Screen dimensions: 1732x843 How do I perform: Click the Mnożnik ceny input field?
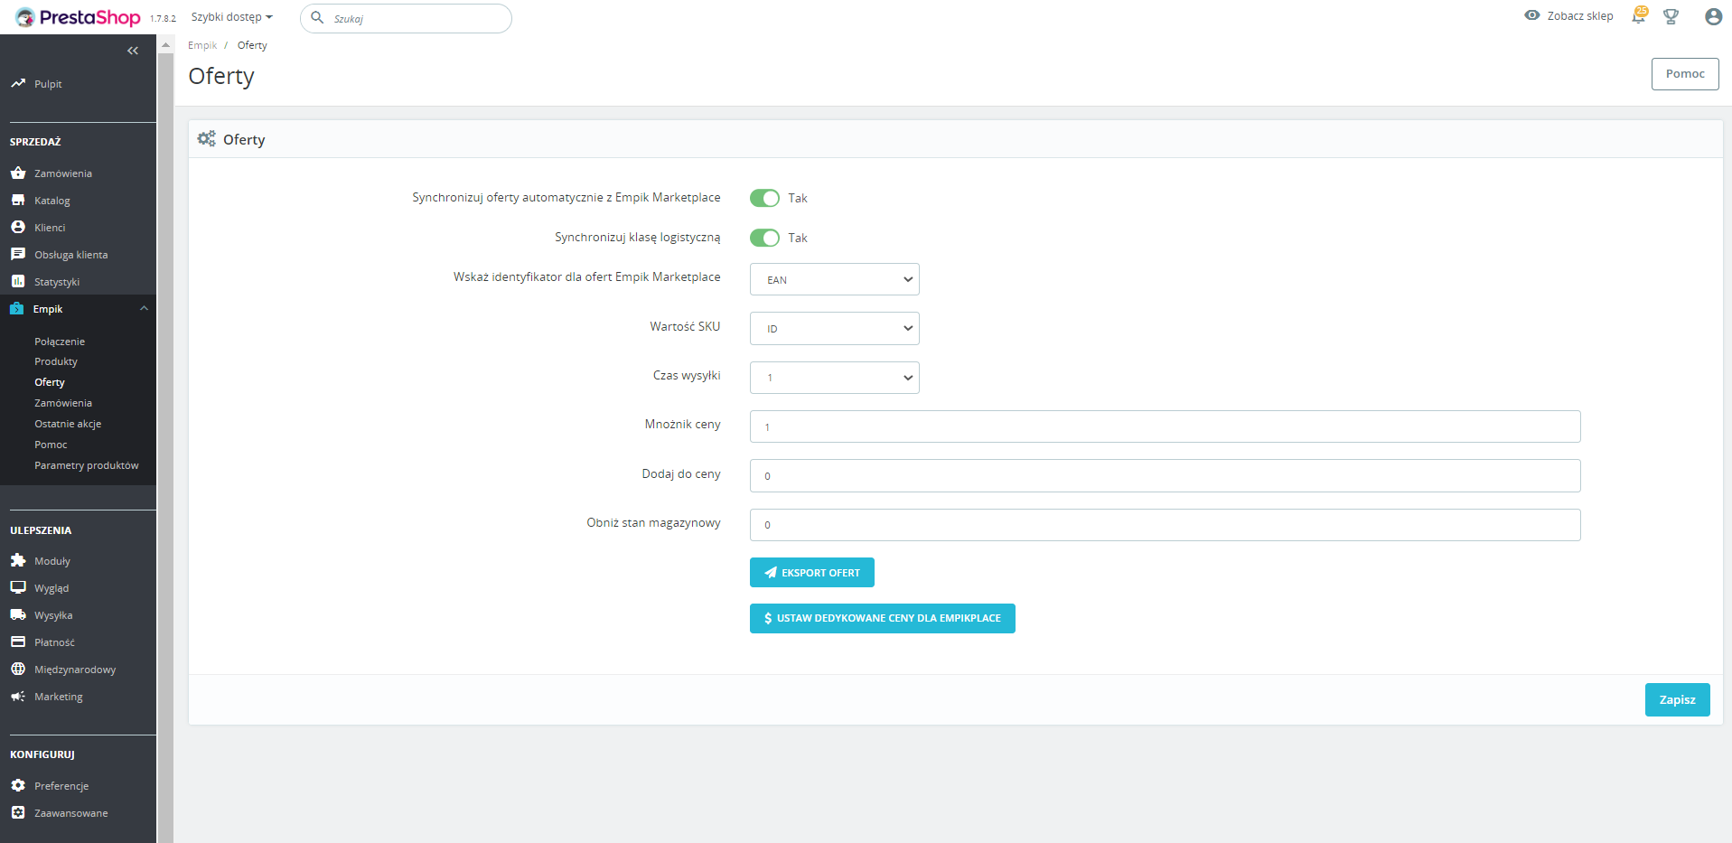(x=1165, y=426)
